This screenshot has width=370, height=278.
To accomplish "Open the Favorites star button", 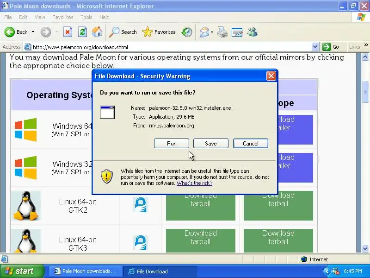I will [x=159, y=32].
